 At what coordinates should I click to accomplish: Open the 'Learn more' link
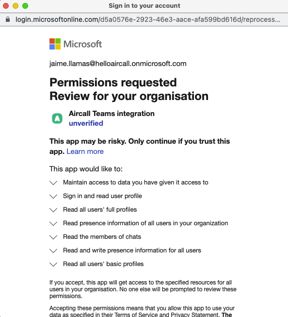pyautogui.click(x=85, y=151)
